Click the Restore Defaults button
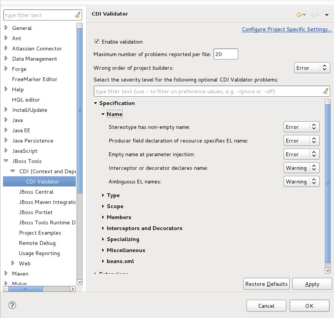Screen dimensions: 334x318 coord(266,284)
